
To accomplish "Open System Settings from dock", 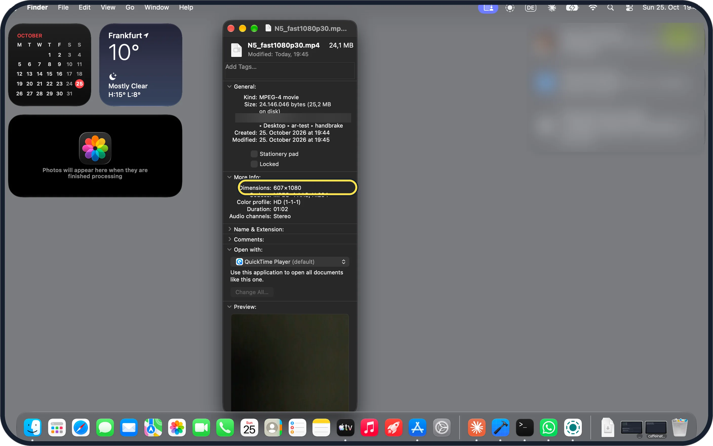I will coord(442,428).
